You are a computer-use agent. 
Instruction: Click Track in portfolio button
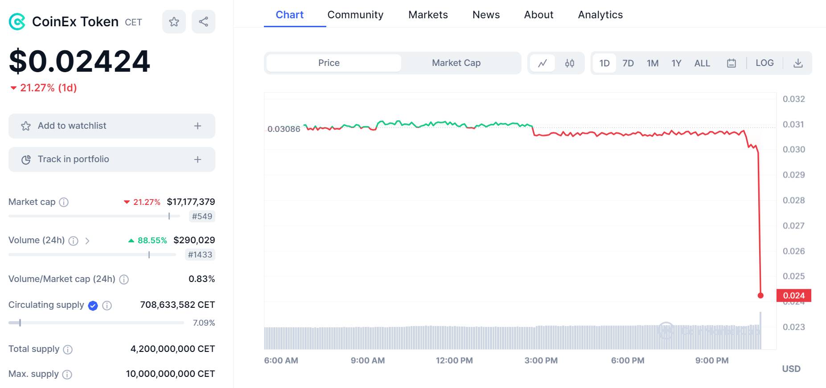point(112,159)
